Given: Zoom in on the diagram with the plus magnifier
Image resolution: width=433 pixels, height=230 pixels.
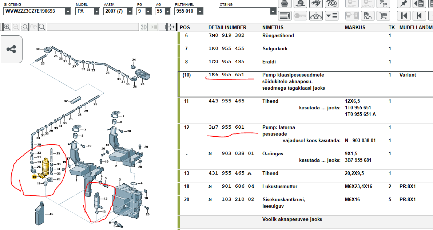Looking at the screenshot, I should click(7, 27).
